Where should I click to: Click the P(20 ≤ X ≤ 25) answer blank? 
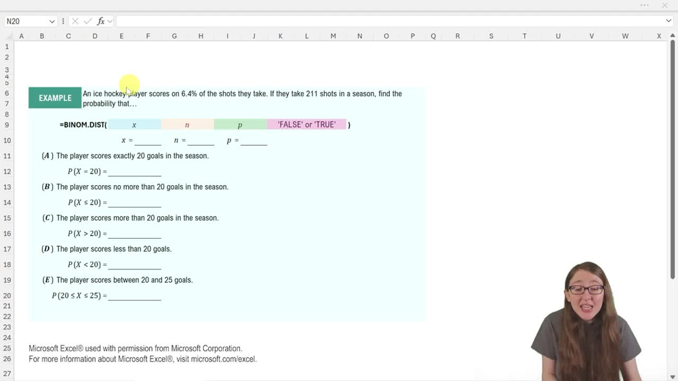pos(134,296)
